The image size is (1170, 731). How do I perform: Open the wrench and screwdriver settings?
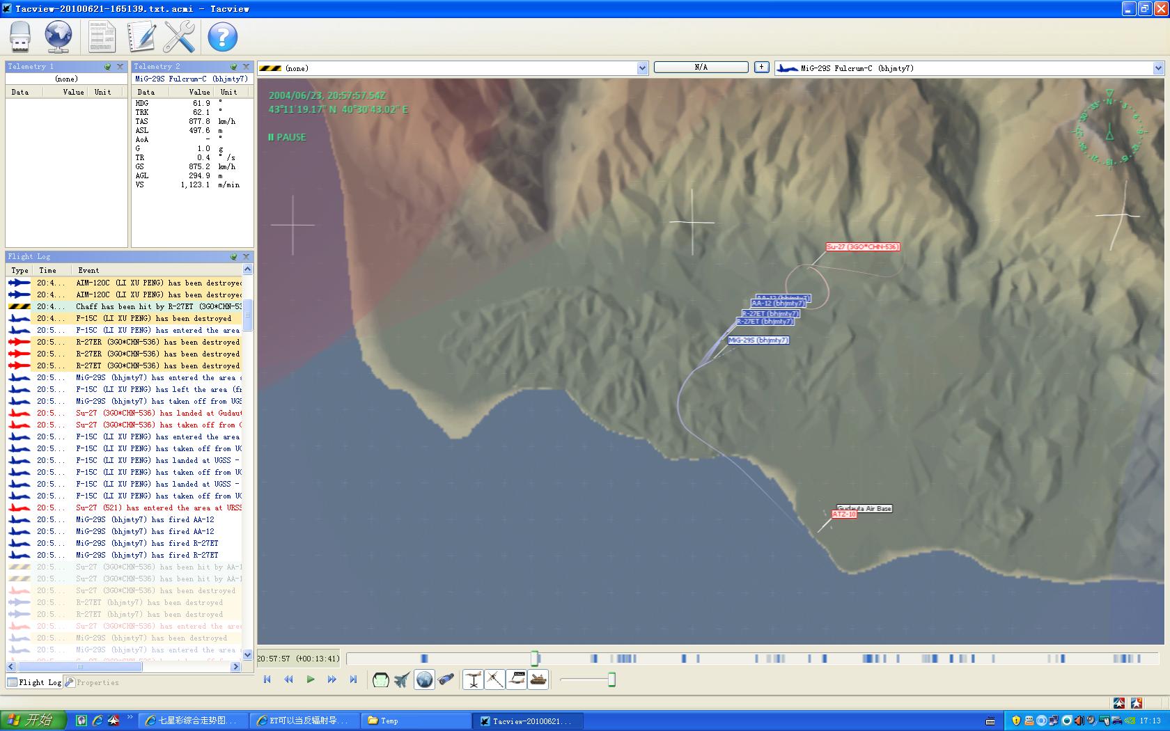(179, 36)
